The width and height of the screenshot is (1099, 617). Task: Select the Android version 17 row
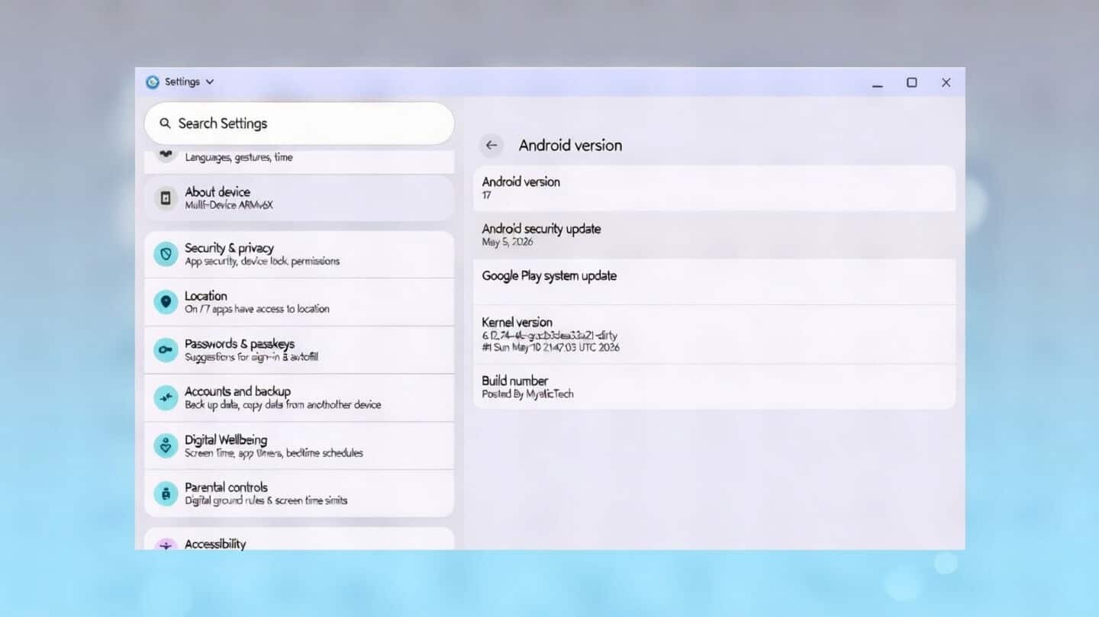point(714,188)
